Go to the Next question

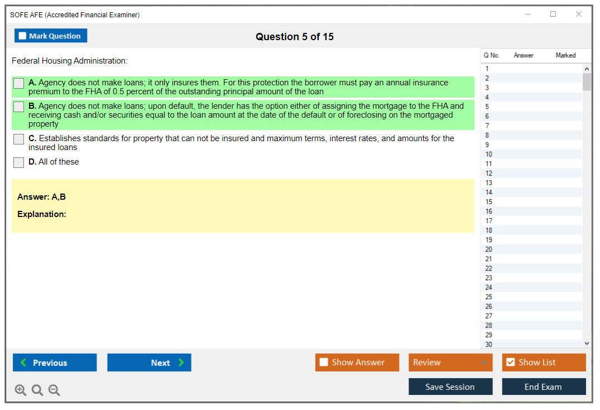pyautogui.click(x=149, y=363)
